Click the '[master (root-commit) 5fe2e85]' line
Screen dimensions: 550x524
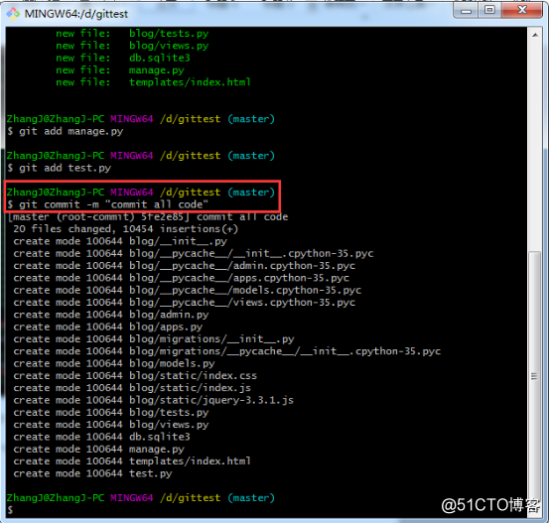tap(148, 217)
